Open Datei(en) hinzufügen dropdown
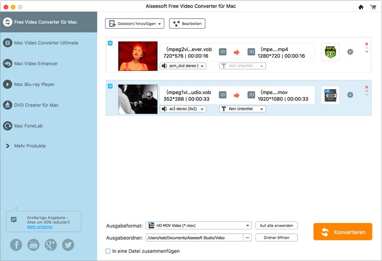Image resolution: width=382 pixels, height=261 pixels. tap(135, 23)
